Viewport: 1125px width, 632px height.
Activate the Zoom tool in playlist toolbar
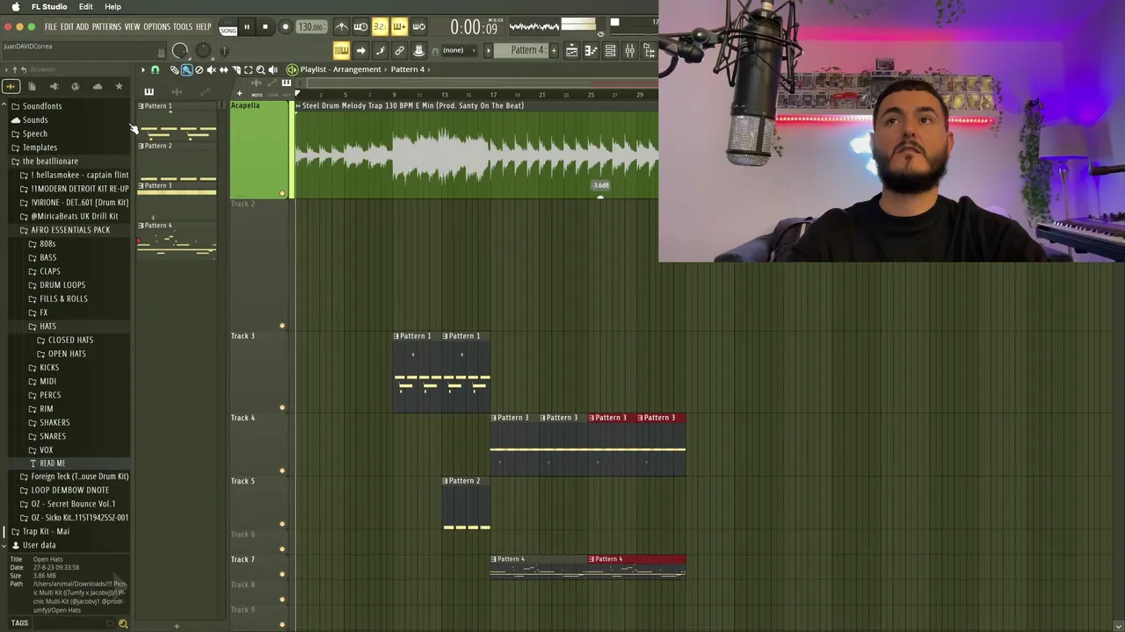click(260, 69)
